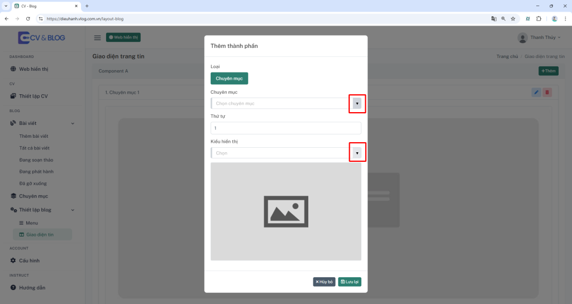Click the red delete trash icon
This screenshot has height=304, width=572.
(x=547, y=93)
